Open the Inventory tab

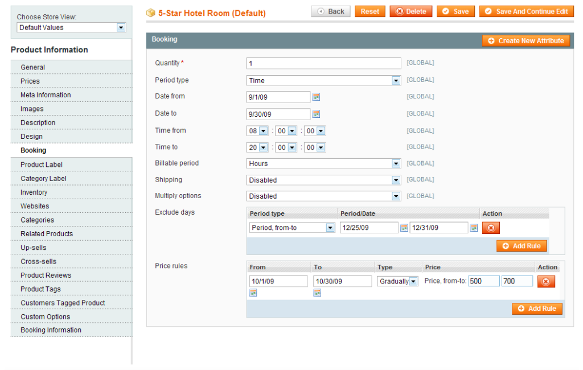tap(71, 192)
